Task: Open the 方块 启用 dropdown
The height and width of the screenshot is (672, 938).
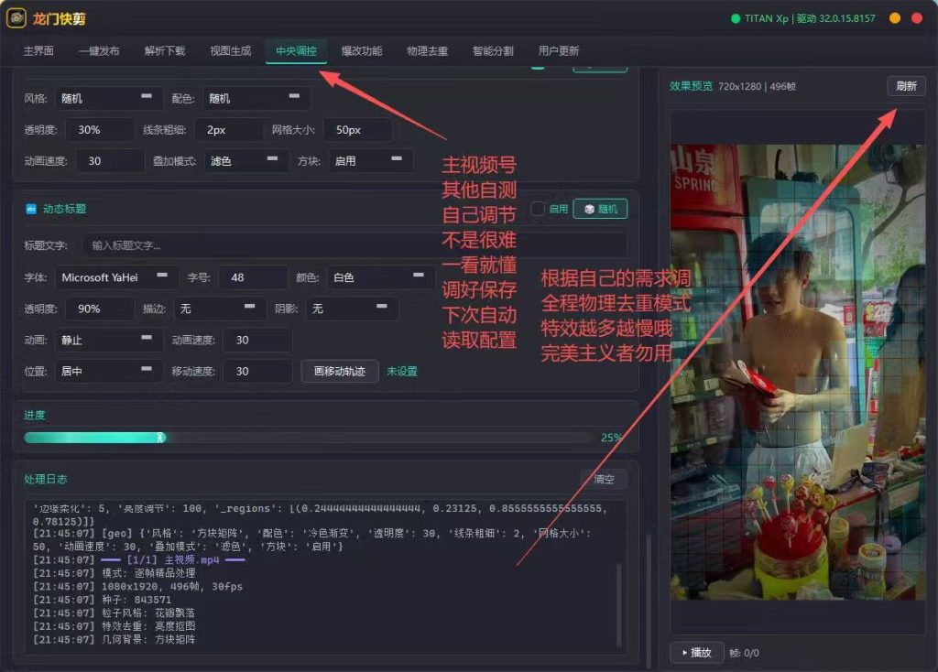Action: (x=370, y=161)
